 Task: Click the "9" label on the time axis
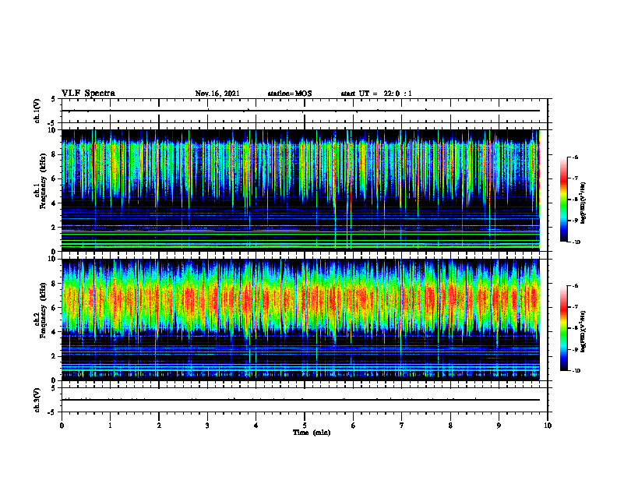click(499, 426)
